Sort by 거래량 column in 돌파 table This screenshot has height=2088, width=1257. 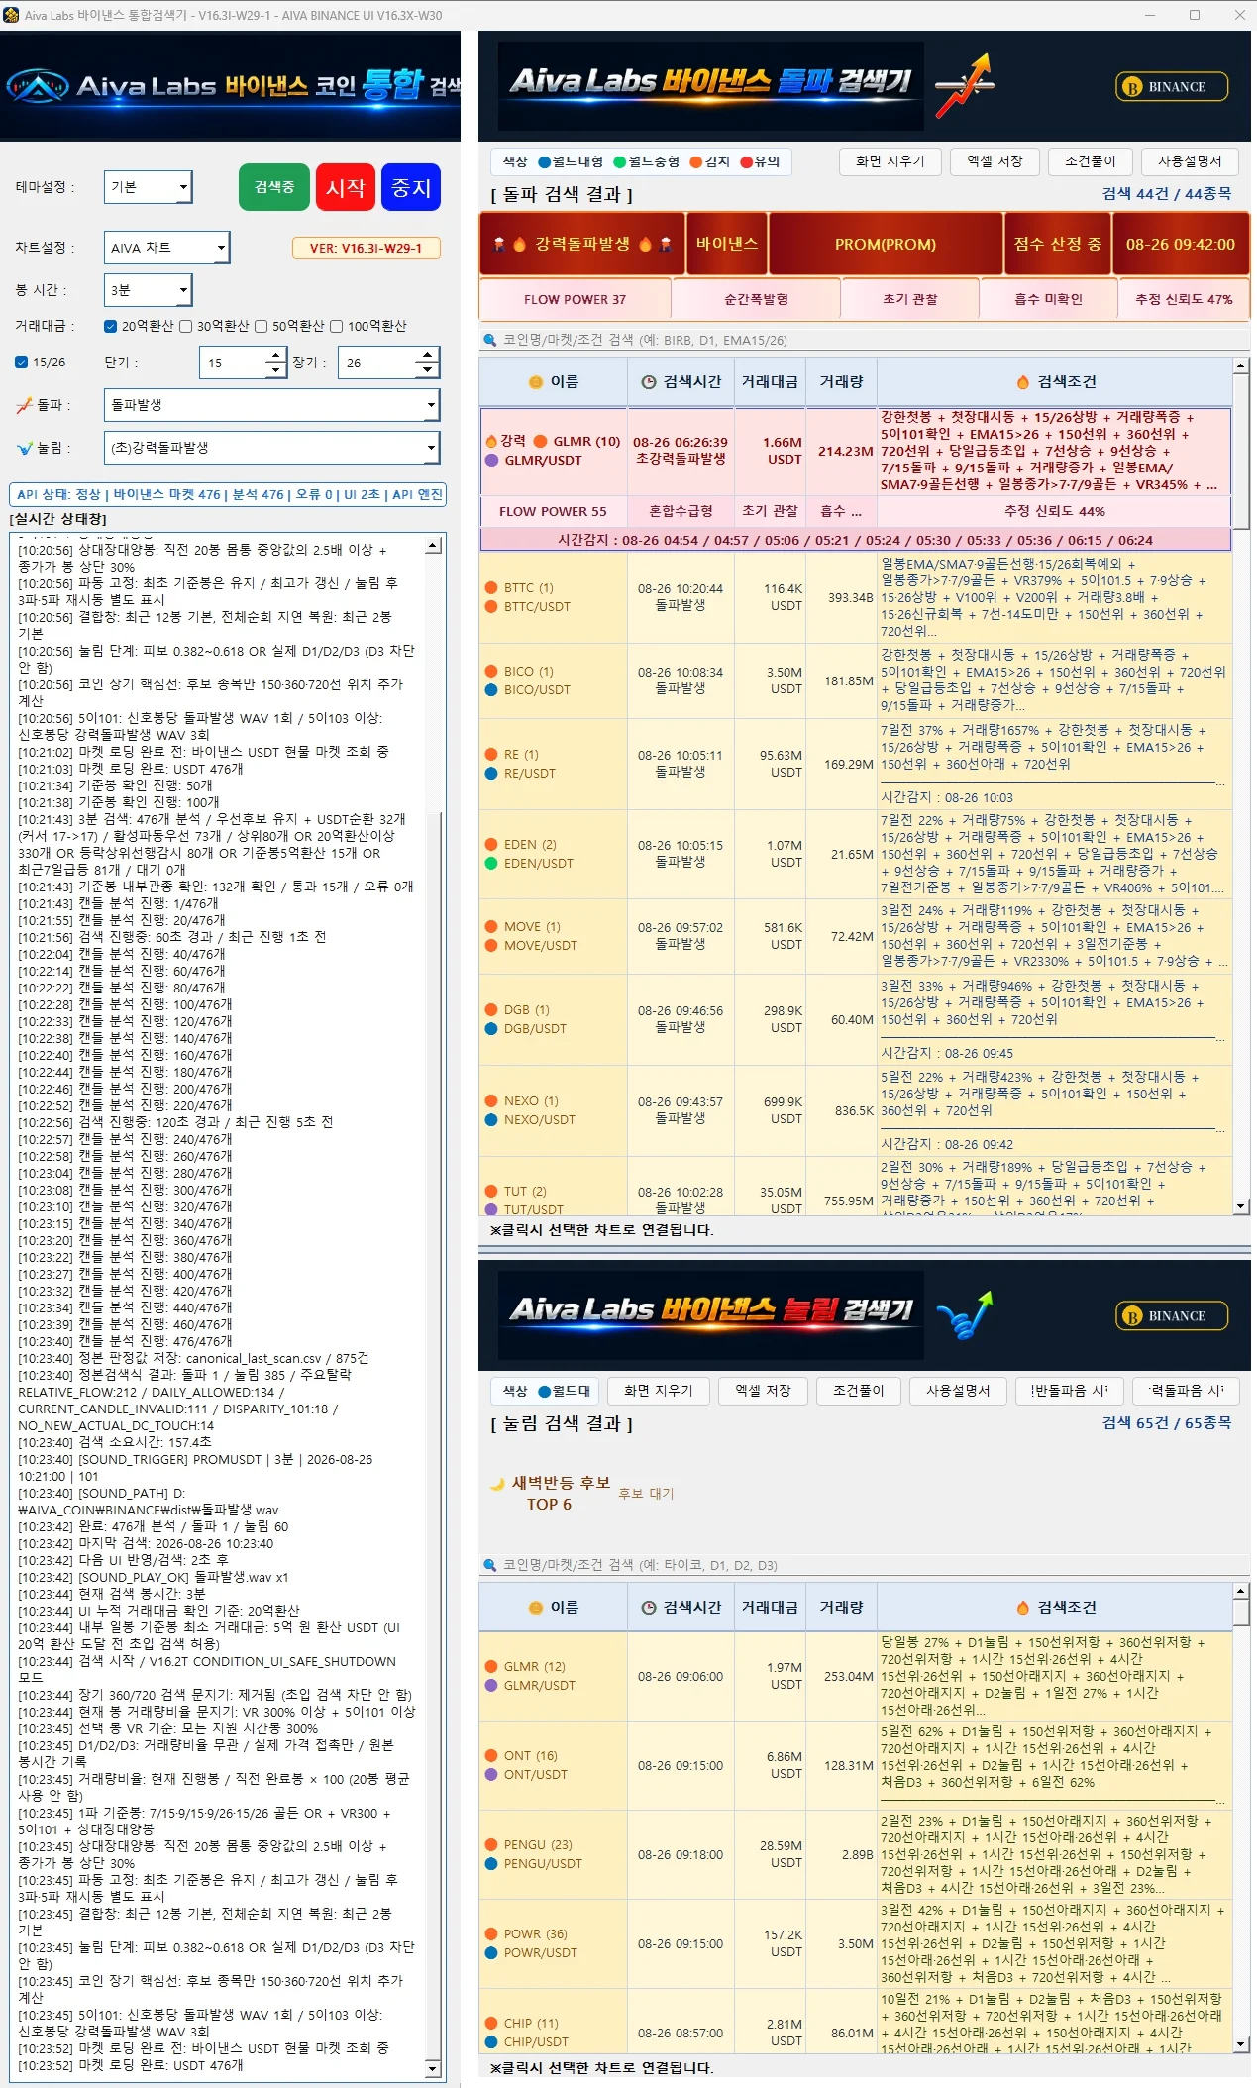(841, 382)
